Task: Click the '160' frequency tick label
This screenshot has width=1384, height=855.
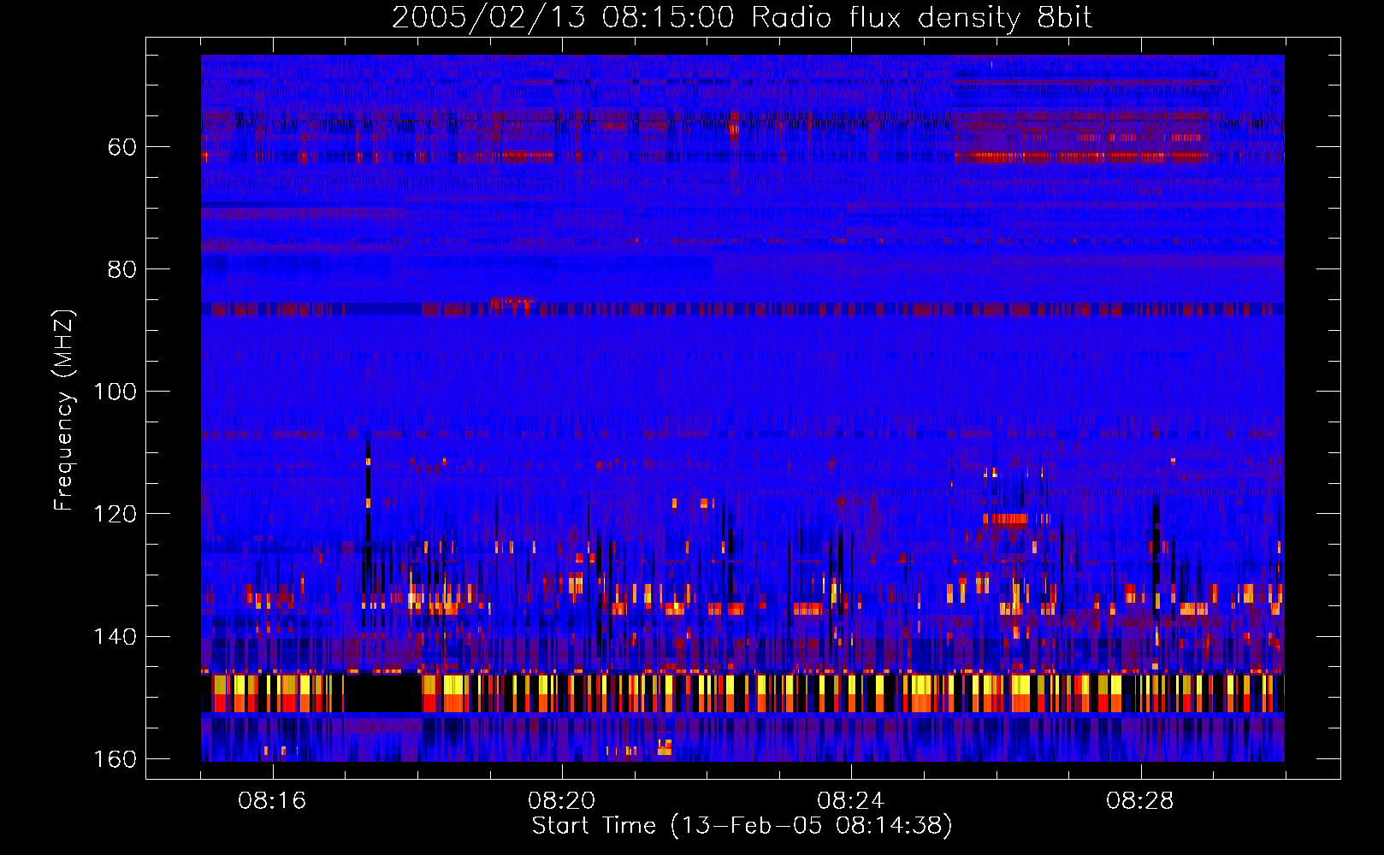Action: pyautogui.click(x=115, y=759)
